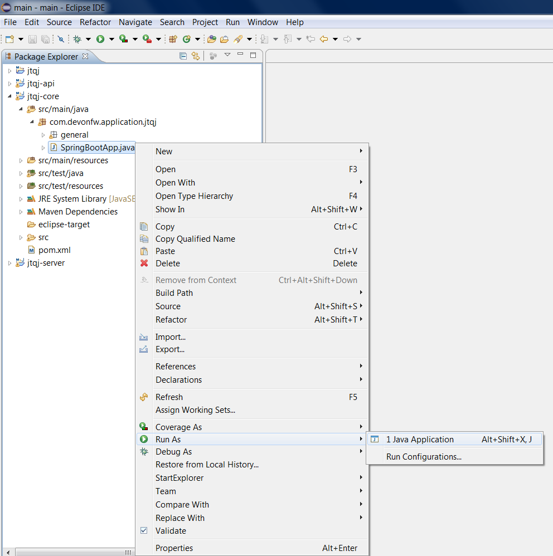Toggle Link with Editor in Package Explorer

click(x=195, y=56)
